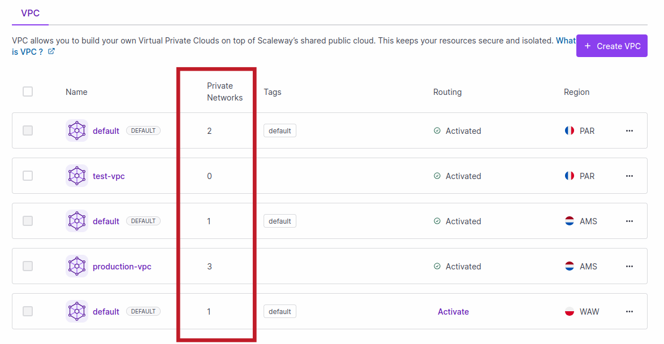Check the checkbox for the production-vpc row
Image resolution: width=664 pixels, height=344 pixels.
click(x=28, y=266)
